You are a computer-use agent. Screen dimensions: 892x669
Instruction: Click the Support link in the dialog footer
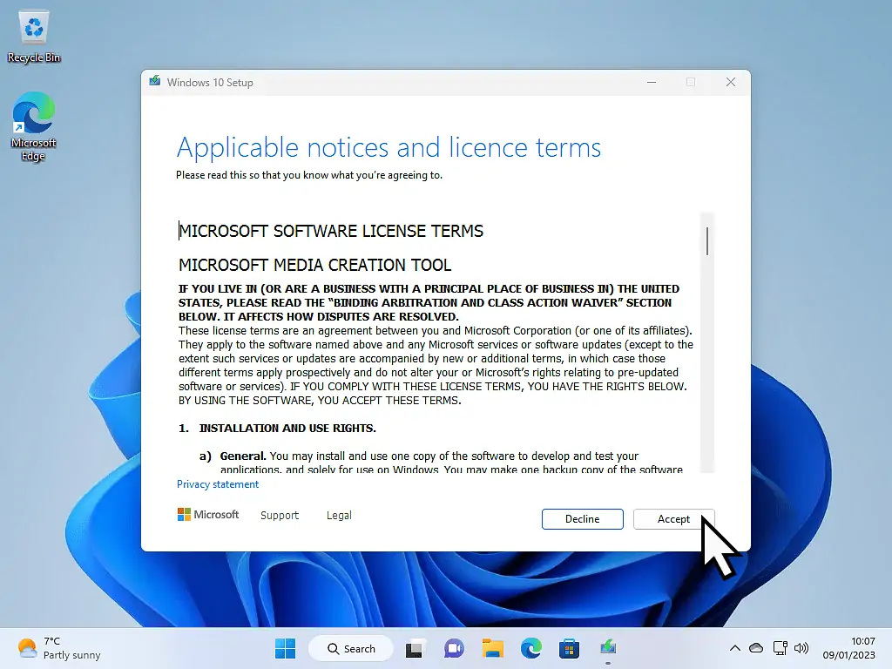279,515
